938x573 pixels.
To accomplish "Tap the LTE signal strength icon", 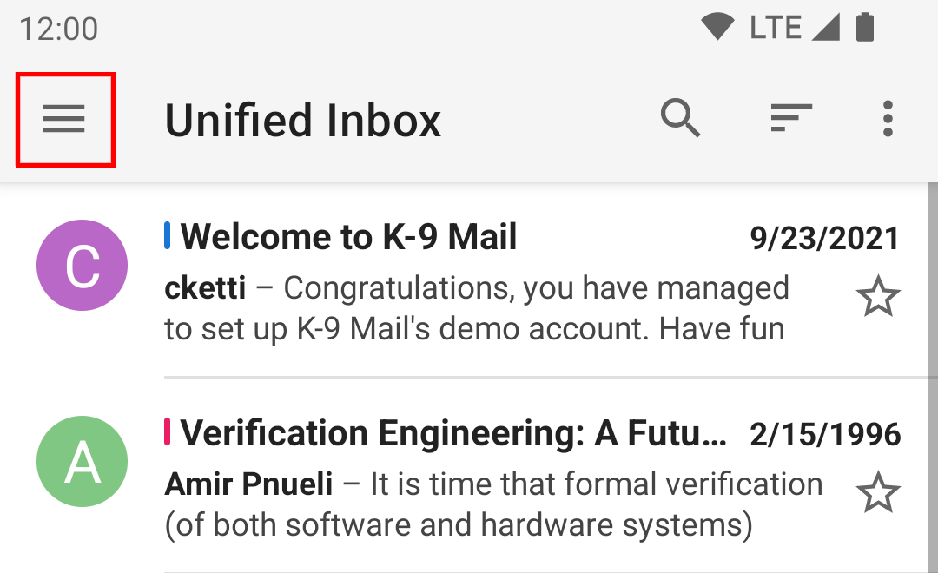I will pyautogui.click(x=826, y=28).
